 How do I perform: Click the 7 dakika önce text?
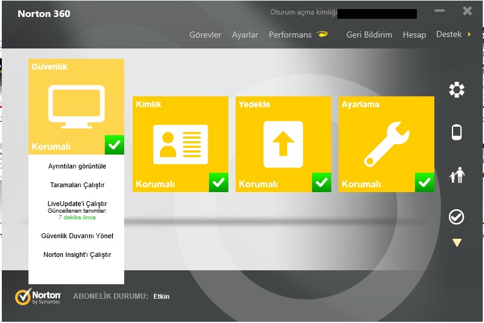pyautogui.click(x=77, y=218)
